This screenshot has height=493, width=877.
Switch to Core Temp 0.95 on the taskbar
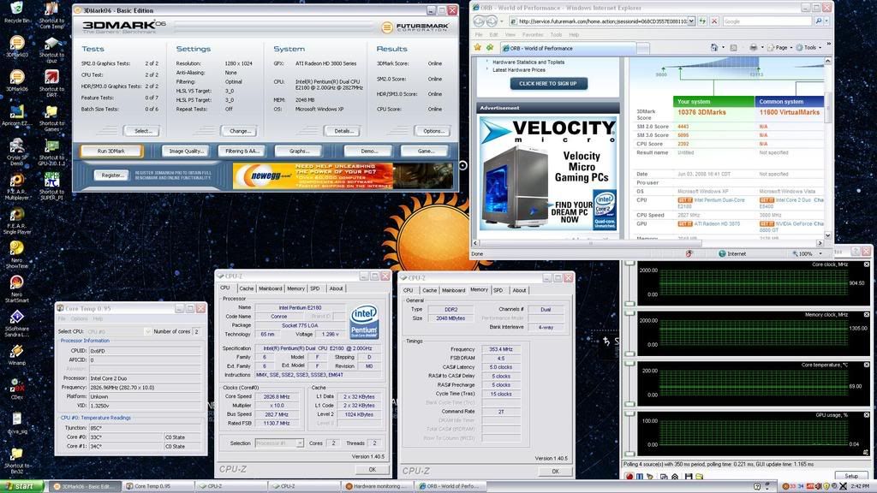(158, 486)
